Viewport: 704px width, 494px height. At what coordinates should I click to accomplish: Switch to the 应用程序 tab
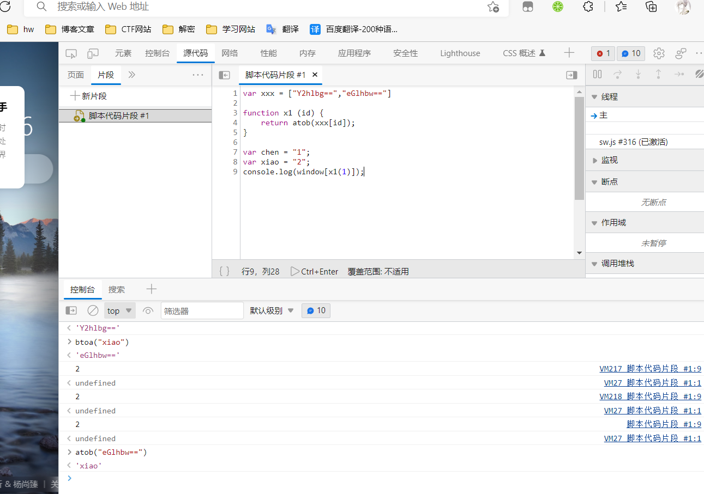point(354,53)
